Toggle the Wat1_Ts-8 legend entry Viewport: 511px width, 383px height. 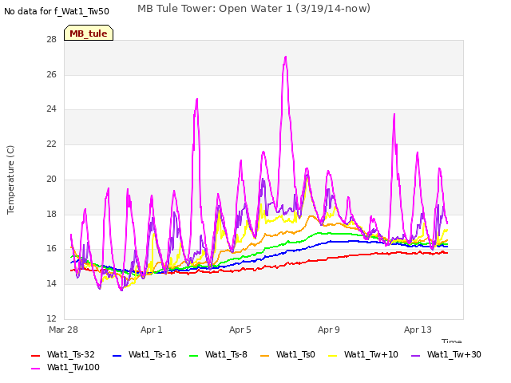click(218, 354)
